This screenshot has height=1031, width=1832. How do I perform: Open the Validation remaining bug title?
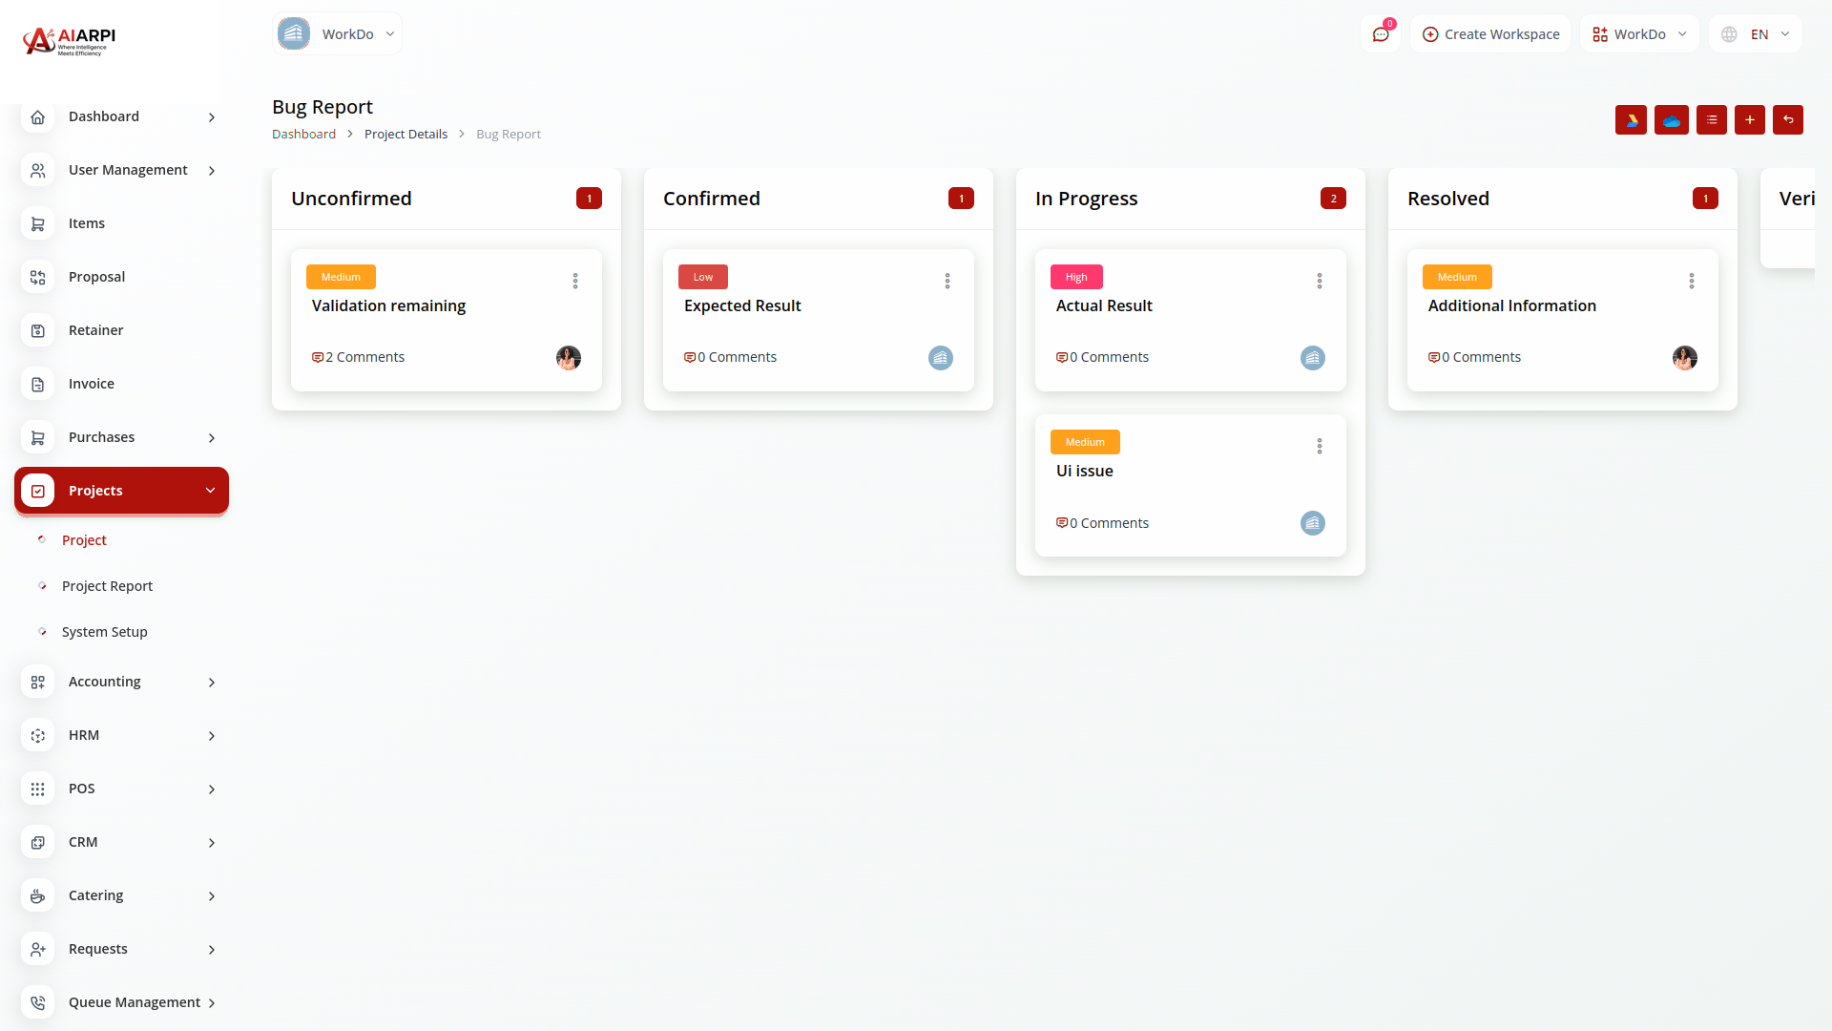pyautogui.click(x=388, y=305)
